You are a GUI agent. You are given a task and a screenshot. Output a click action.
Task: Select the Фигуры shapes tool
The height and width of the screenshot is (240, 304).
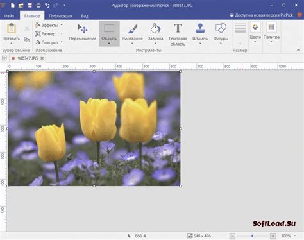(221, 33)
